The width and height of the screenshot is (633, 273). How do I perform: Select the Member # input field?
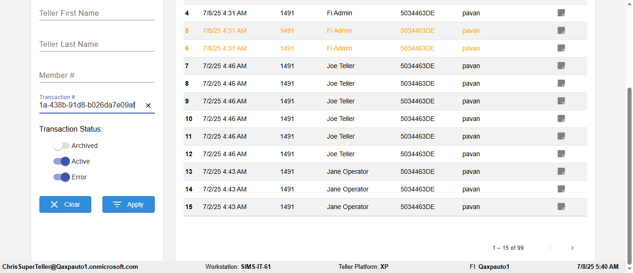97,76
